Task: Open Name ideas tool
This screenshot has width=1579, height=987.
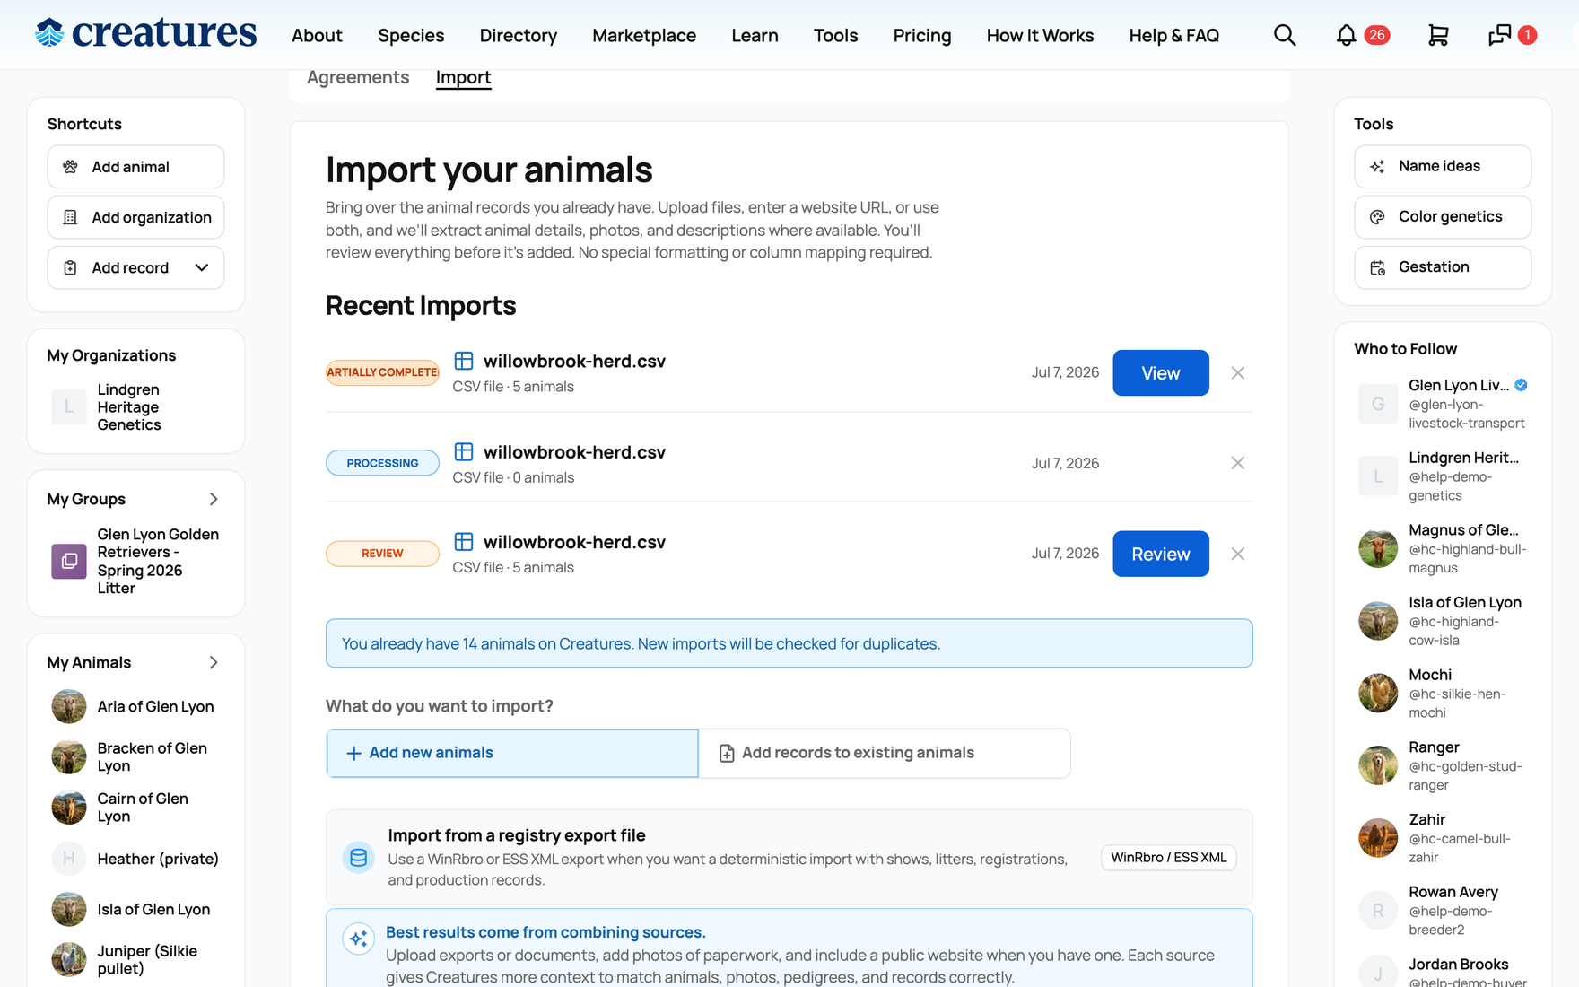Action: pos(1443,166)
